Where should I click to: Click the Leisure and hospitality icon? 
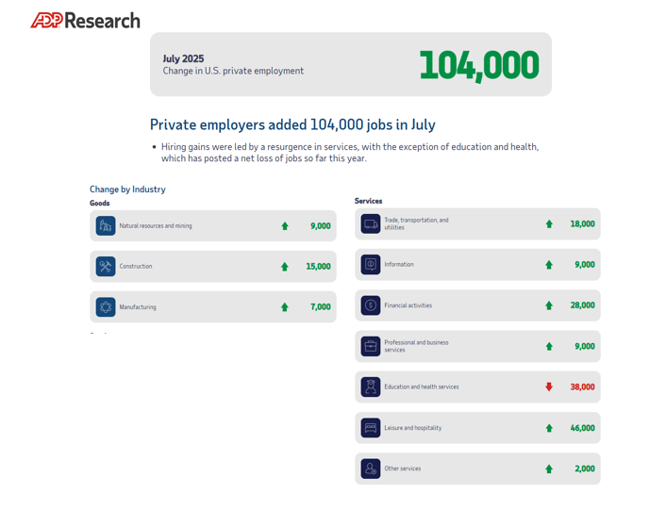(371, 428)
